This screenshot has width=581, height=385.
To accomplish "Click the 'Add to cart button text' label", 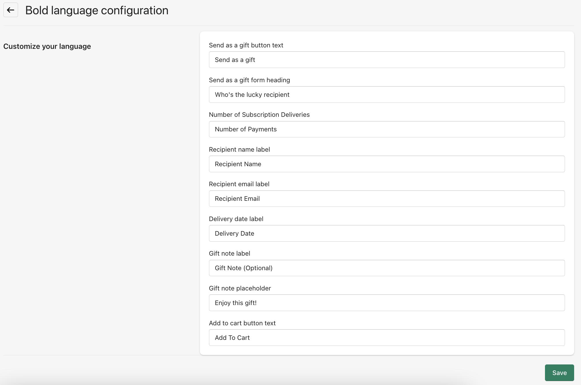I will click(x=242, y=323).
